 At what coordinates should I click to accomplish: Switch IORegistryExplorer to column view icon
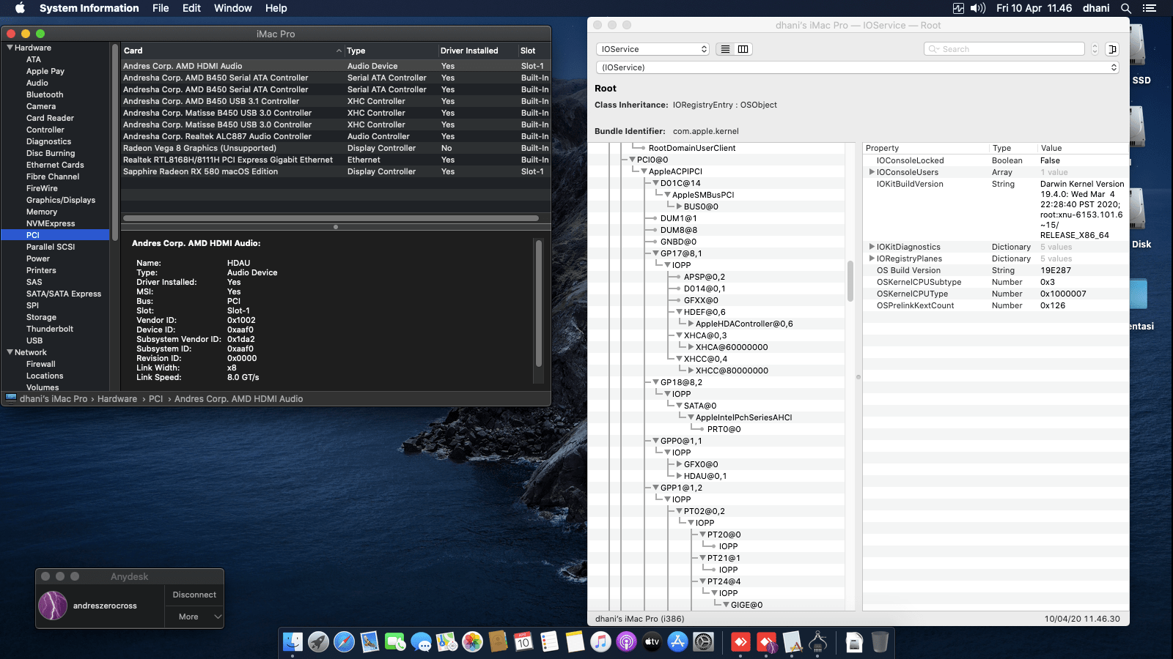tap(743, 49)
